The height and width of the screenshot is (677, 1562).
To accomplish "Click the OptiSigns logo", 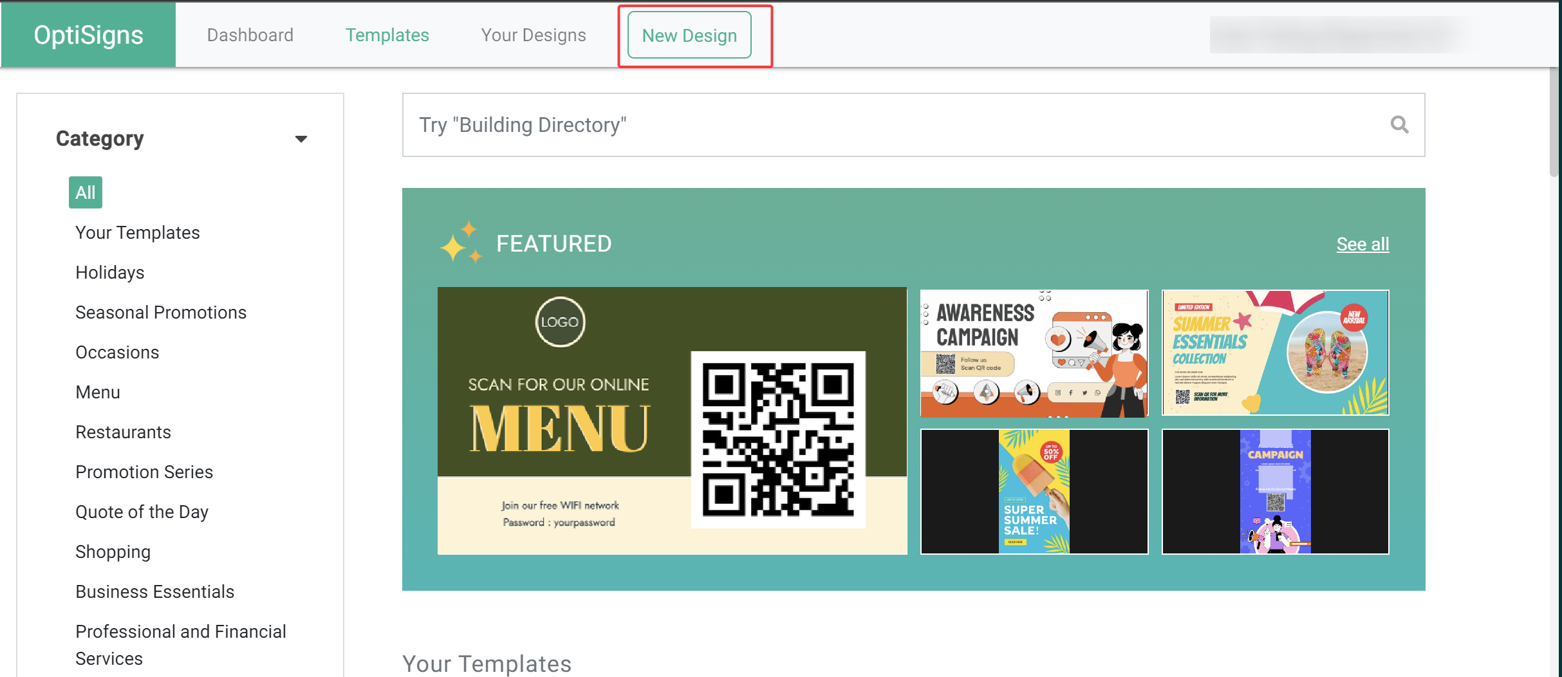I will pos(88,35).
